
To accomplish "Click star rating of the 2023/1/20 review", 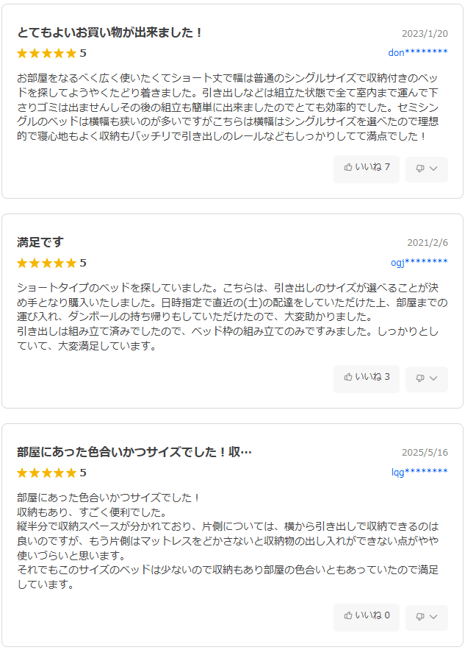I will [x=46, y=53].
